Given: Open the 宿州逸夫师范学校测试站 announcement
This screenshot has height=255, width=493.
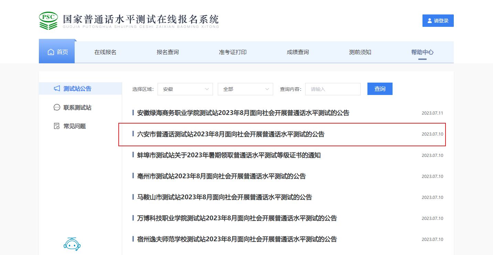Looking at the screenshot, I should pyautogui.click(x=237, y=239).
